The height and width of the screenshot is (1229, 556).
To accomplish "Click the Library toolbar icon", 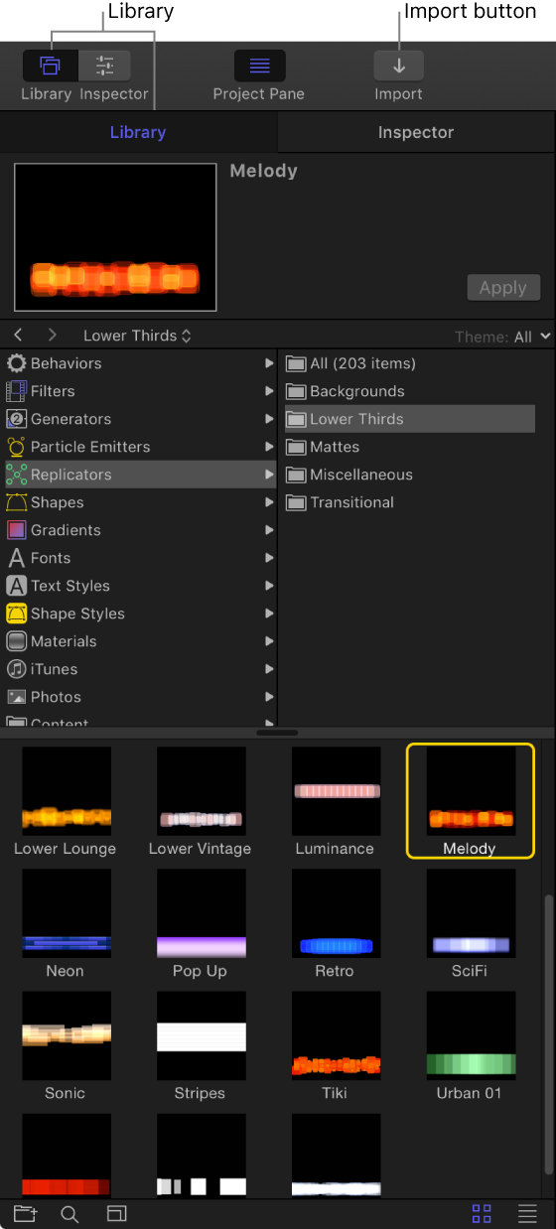I will point(51,66).
